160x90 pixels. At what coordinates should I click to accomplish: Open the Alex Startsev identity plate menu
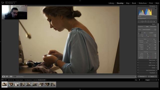pos(10,3)
